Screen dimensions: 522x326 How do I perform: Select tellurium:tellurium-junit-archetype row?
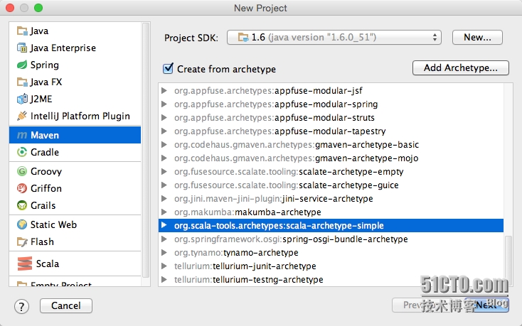coord(331,266)
